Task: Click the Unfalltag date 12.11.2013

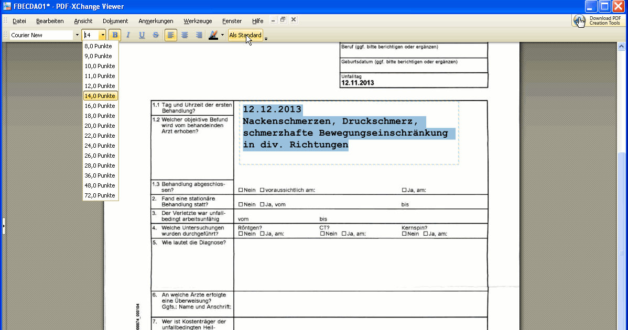Action: click(358, 83)
